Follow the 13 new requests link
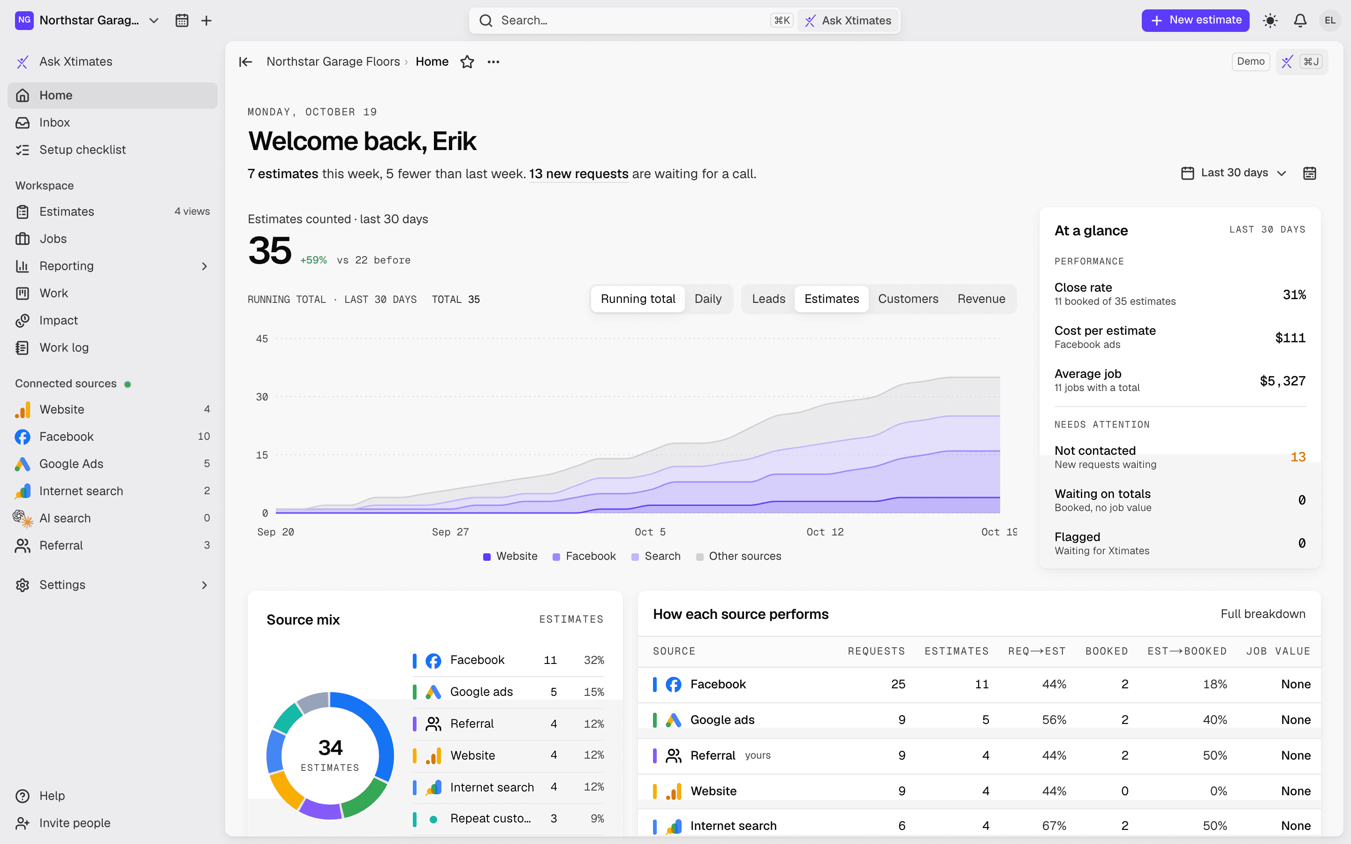 pyautogui.click(x=578, y=174)
